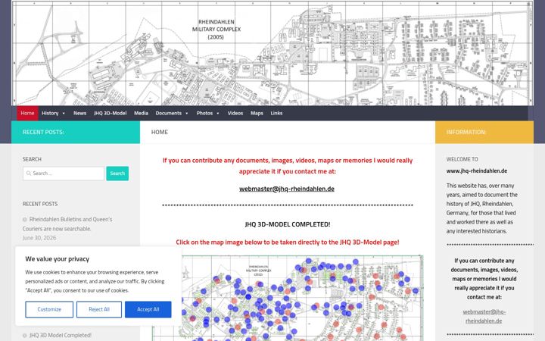Click the www.jhq-rheindahlen.de text
The width and height of the screenshot is (545, 341).
tap(477, 171)
